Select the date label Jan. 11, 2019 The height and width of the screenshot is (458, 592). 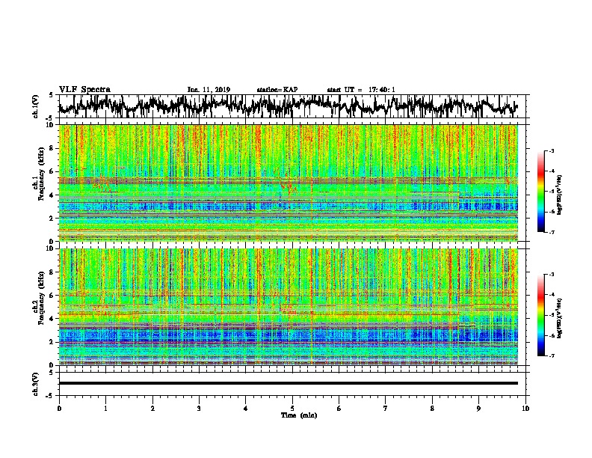point(209,90)
